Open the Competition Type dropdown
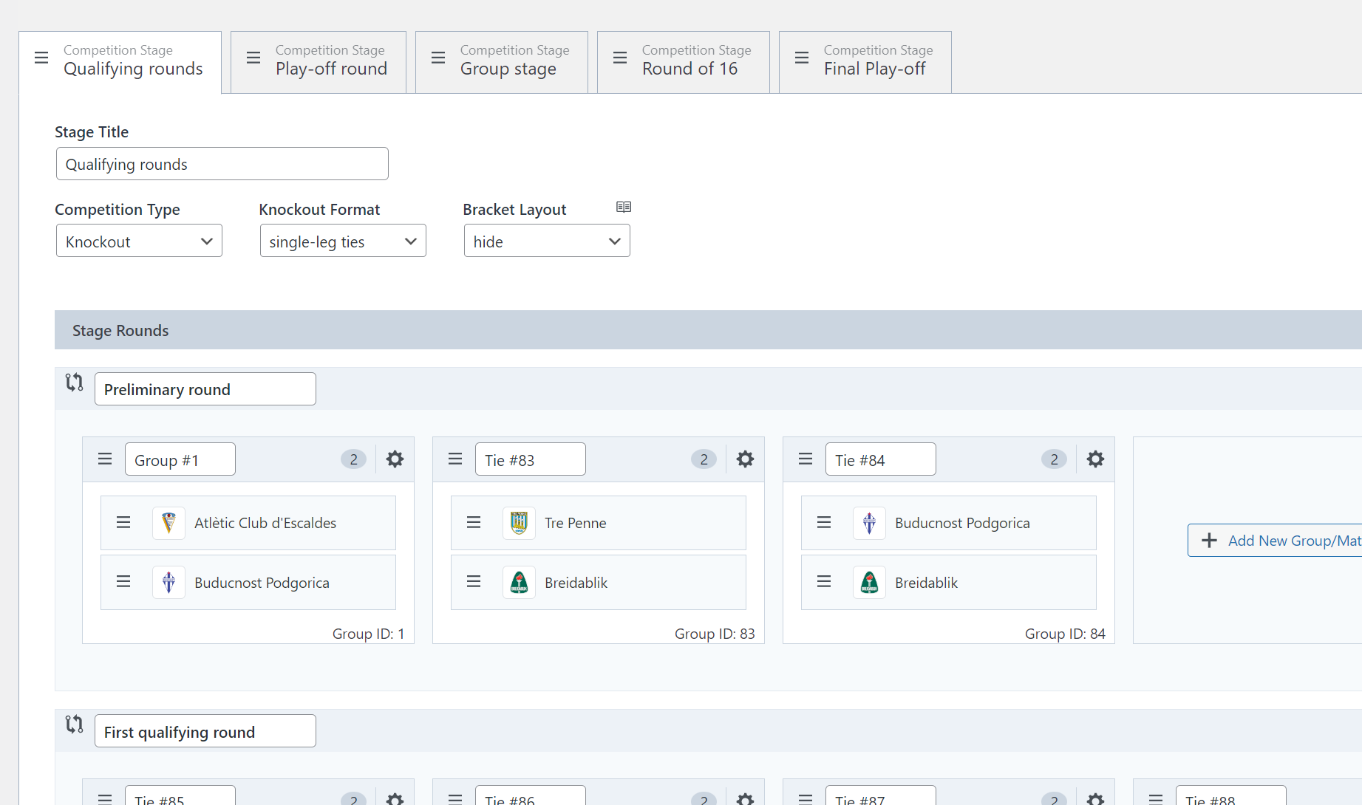1362x805 pixels. coord(139,241)
